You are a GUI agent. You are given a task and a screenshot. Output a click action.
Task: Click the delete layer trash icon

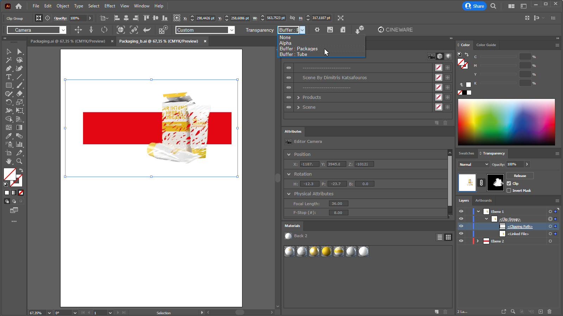550,311
